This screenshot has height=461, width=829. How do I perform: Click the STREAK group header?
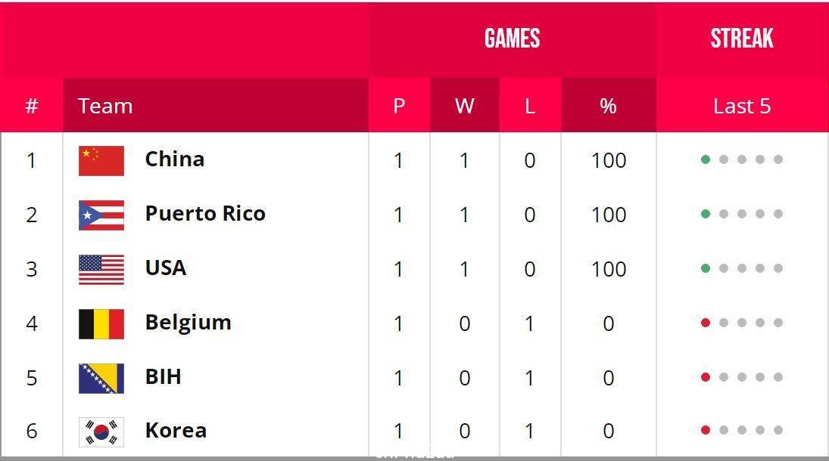click(742, 39)
